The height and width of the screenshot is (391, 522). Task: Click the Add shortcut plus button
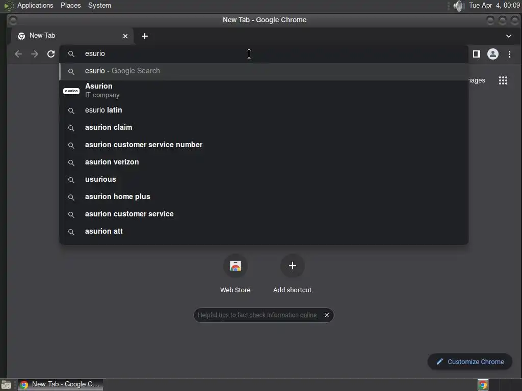point(292,266)
